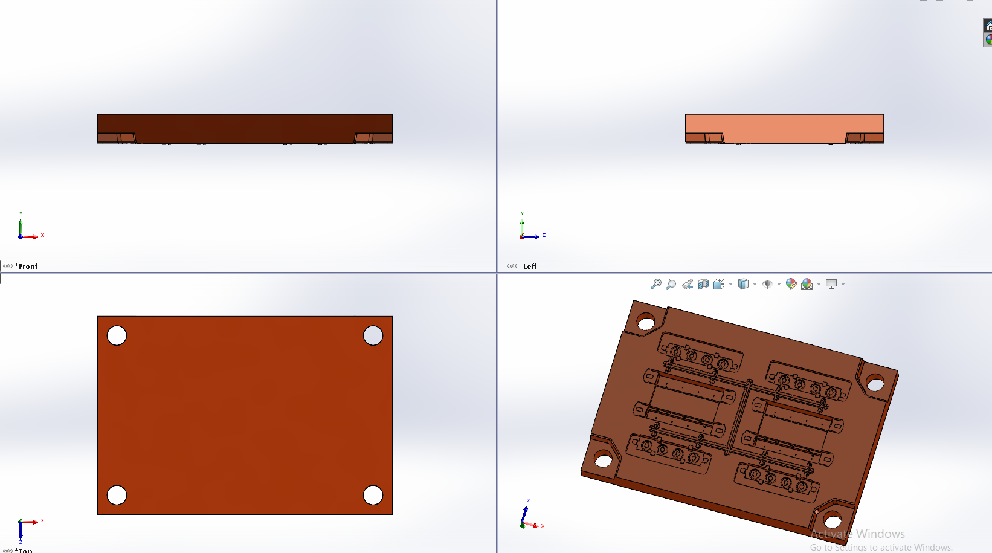
Task: Open View Settings monitor icon
Action: [x=831, y=284]
